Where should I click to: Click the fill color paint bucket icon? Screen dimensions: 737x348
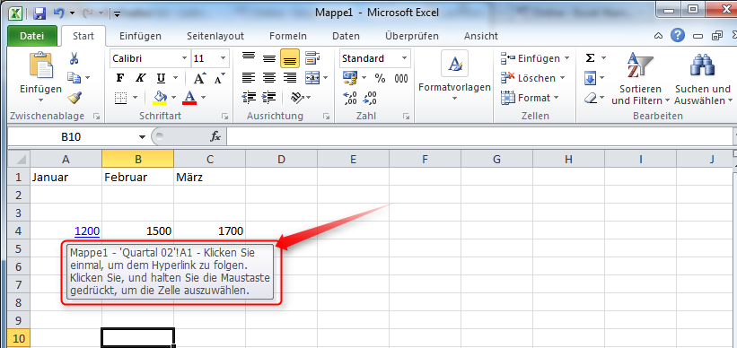[161, 98]
